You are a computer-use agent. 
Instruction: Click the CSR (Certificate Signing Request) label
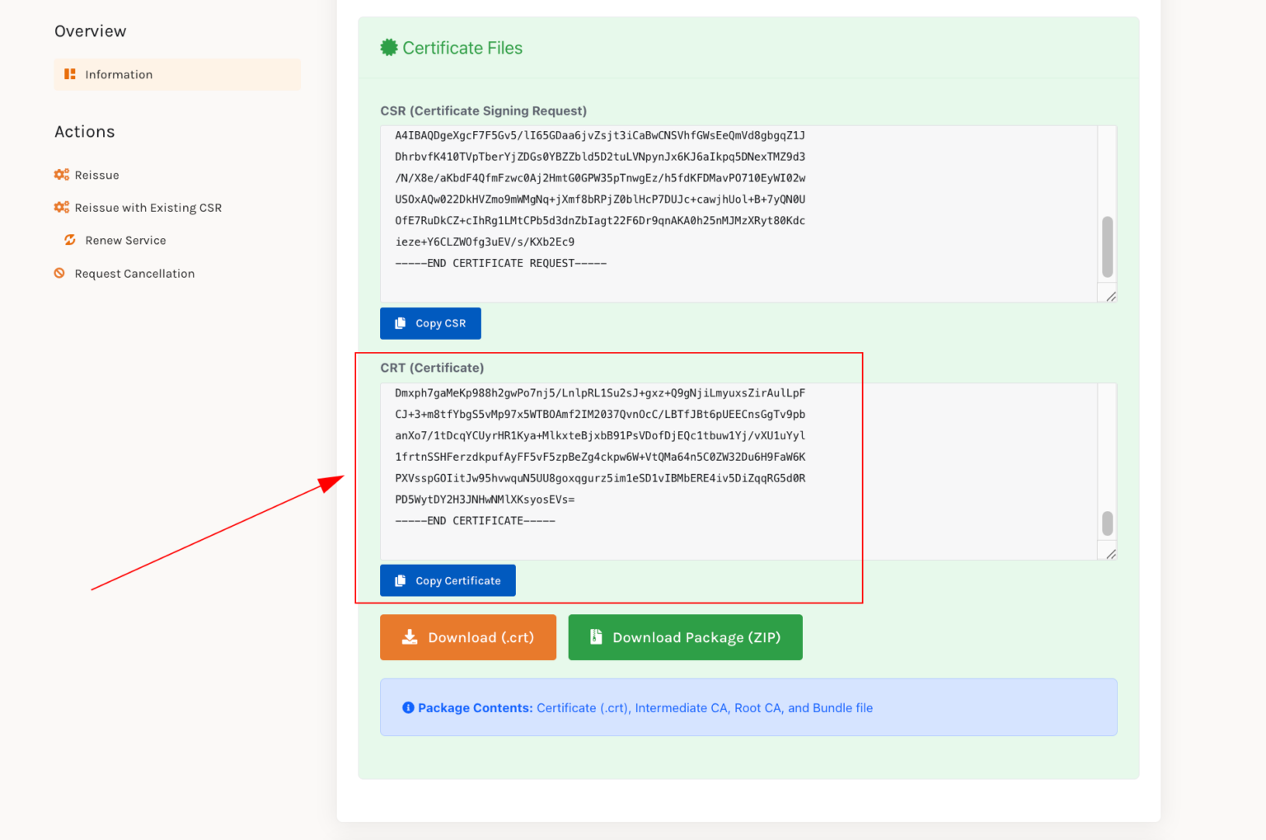point(484,110)
